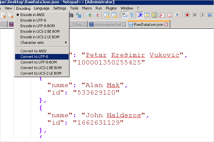Switch to the msicovparser.bat tab
214x142 pixels.
coord(108,25)
